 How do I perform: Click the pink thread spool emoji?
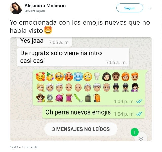click(x=69, y=98)
